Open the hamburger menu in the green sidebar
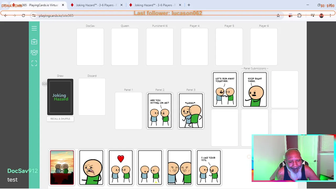This screenshot has width=336, height=189. click(34, 28)
